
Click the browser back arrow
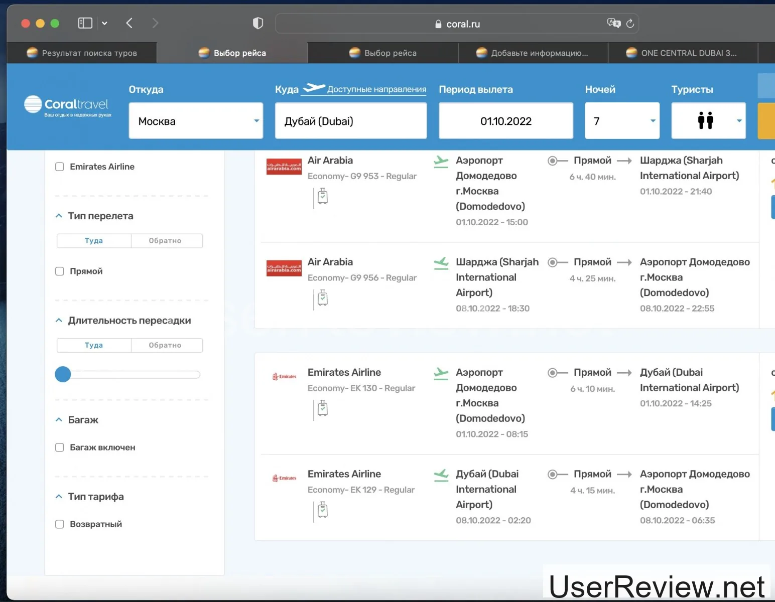130,23
